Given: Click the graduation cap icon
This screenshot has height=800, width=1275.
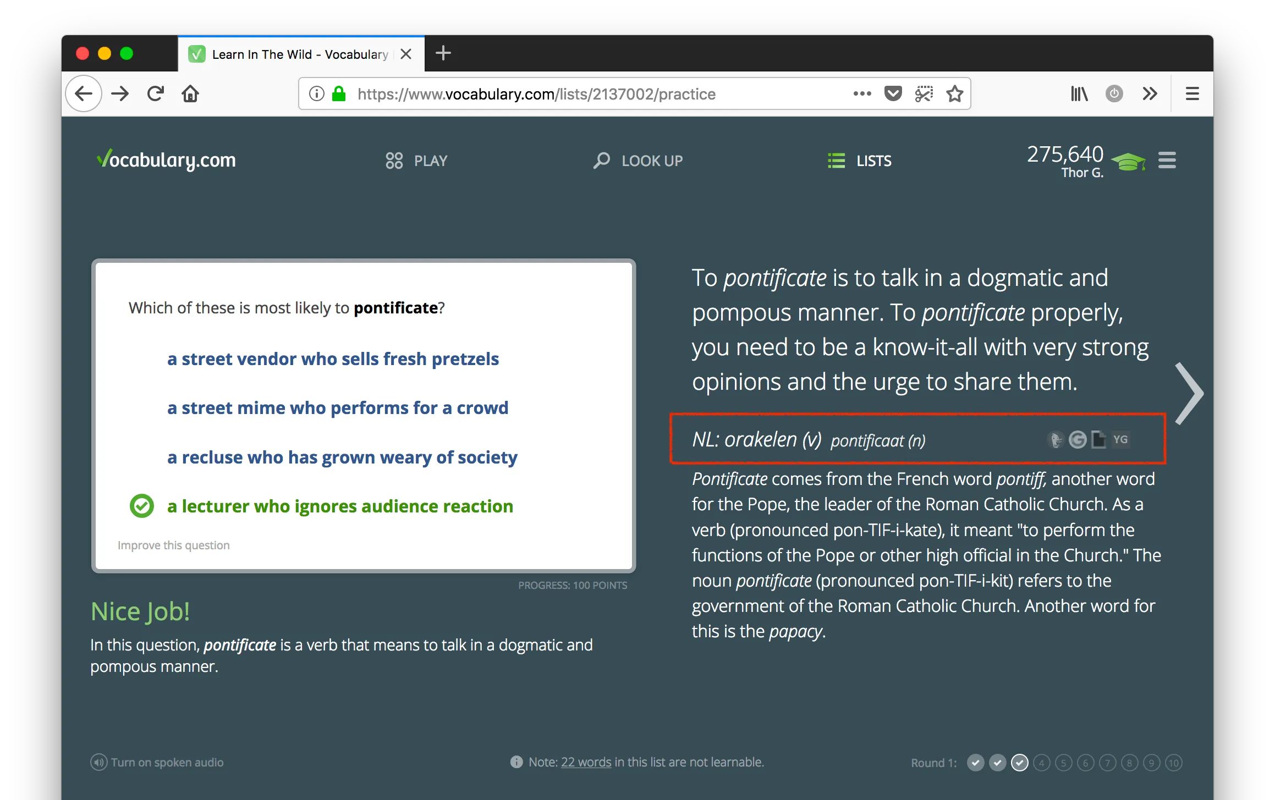Looking at the screenshot, I should (1128, 162).
